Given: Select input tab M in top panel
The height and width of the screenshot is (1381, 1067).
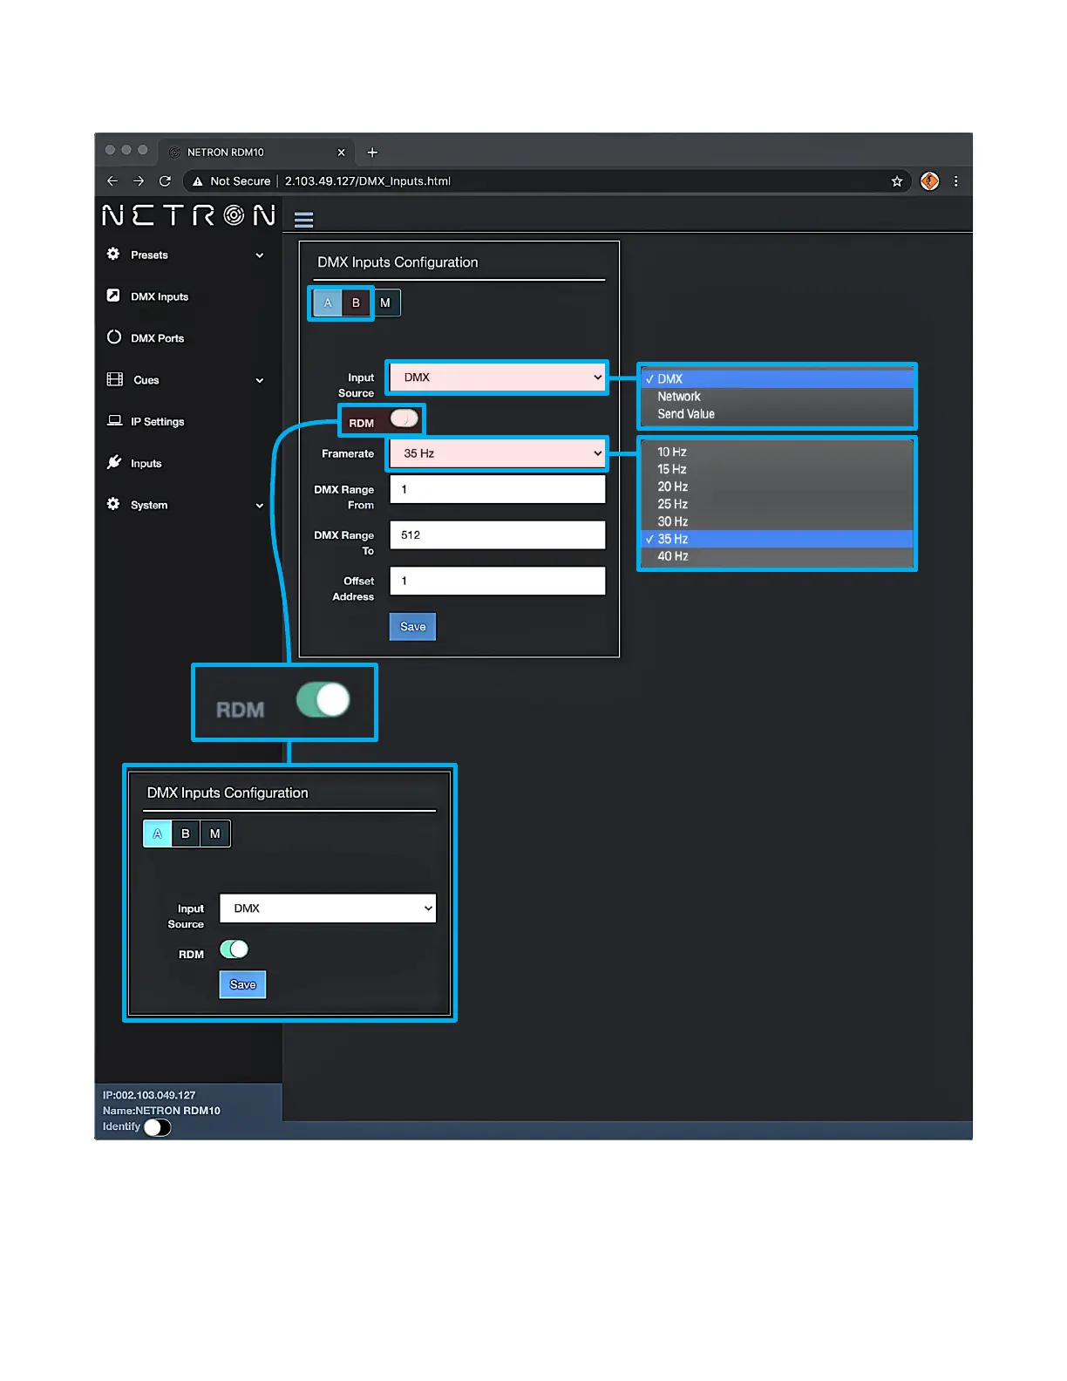Looking at the screenshot, I should pyautogui.click(x=385, y=303).
